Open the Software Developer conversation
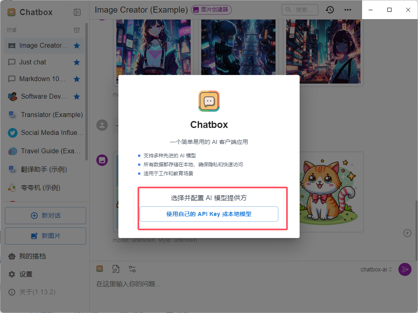Screen dimensions: 418x313 pyautogui.click(x=44, y=96)
